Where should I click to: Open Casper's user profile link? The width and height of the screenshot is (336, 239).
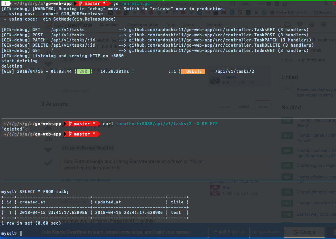coord(229,77)
